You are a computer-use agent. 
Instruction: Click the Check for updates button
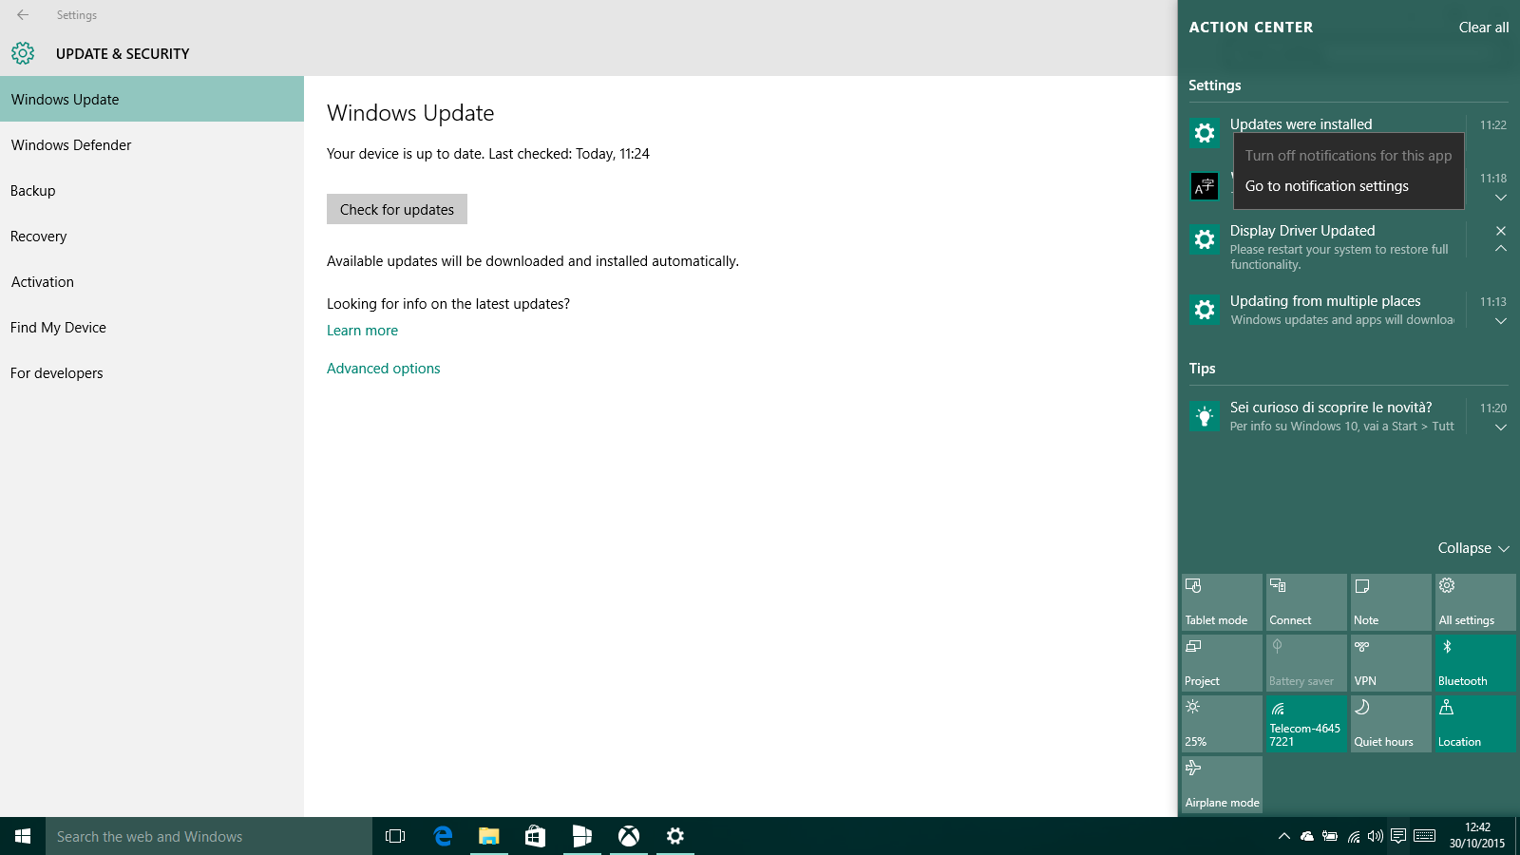[397, 209]
